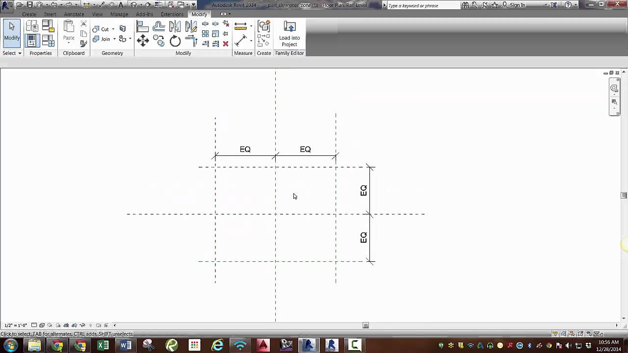Click the Text tool letter A icon
Image resolution: width=628 pixels, height=353 pixels.
(121, 5)
